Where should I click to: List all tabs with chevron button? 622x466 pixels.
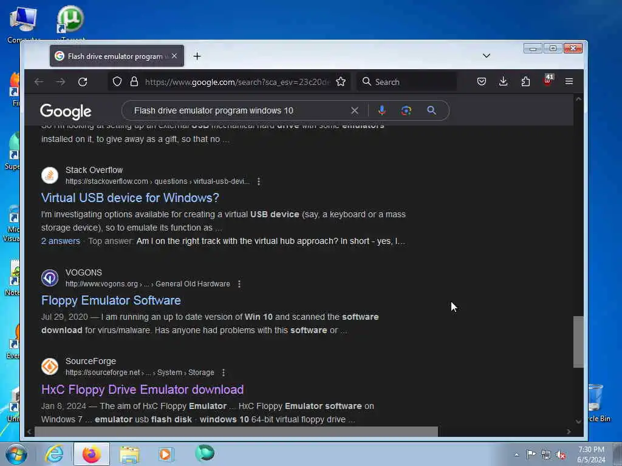[x=487, y=56]
